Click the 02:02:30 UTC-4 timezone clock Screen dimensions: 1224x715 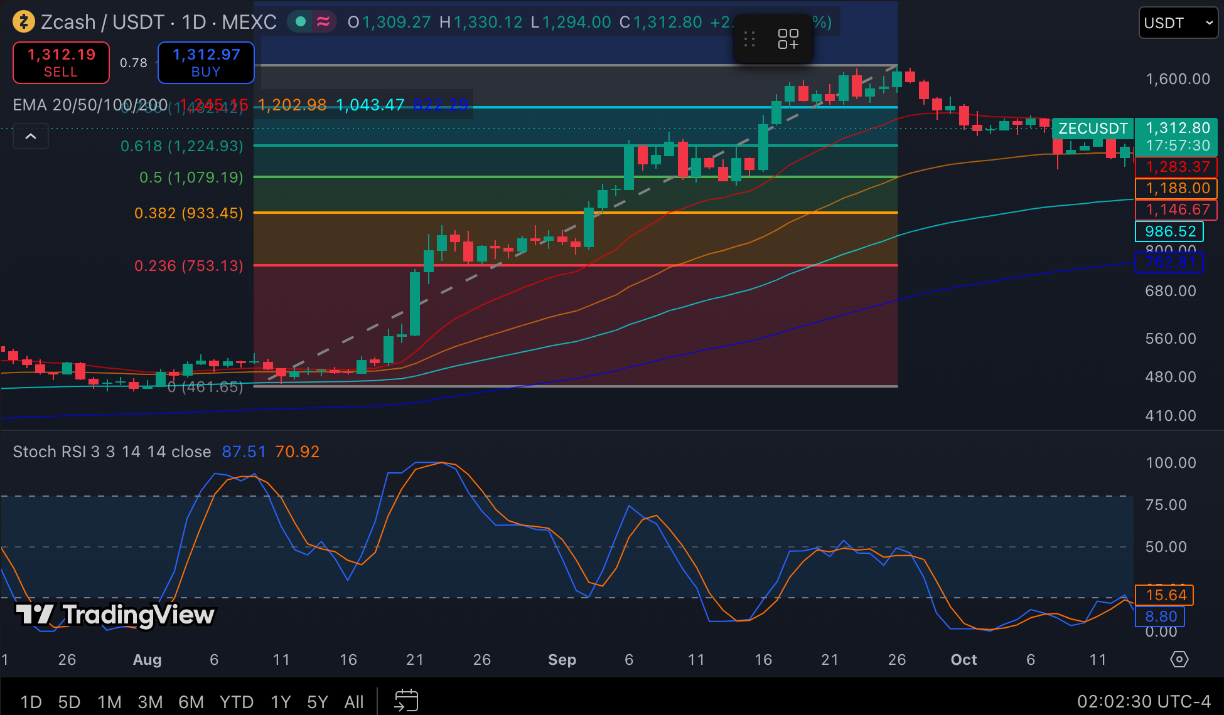point(1144,701)
